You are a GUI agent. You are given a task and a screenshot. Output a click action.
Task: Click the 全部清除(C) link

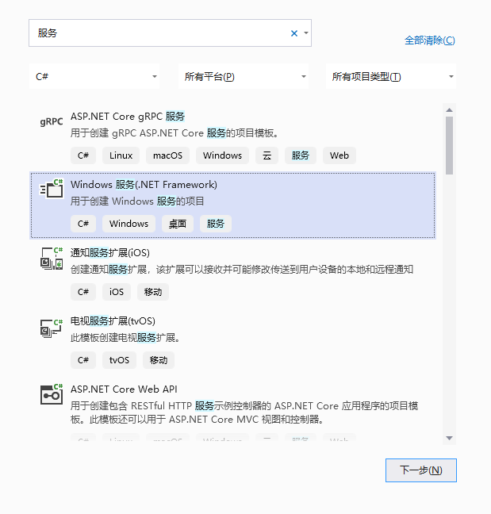point(430,40)
